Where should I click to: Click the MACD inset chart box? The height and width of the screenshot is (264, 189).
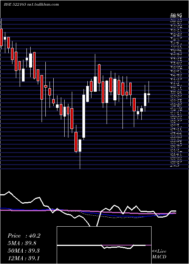[x=104, y=245]
